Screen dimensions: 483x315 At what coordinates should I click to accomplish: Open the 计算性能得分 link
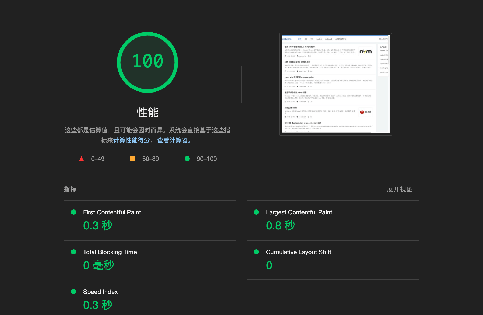click(131, 140)
